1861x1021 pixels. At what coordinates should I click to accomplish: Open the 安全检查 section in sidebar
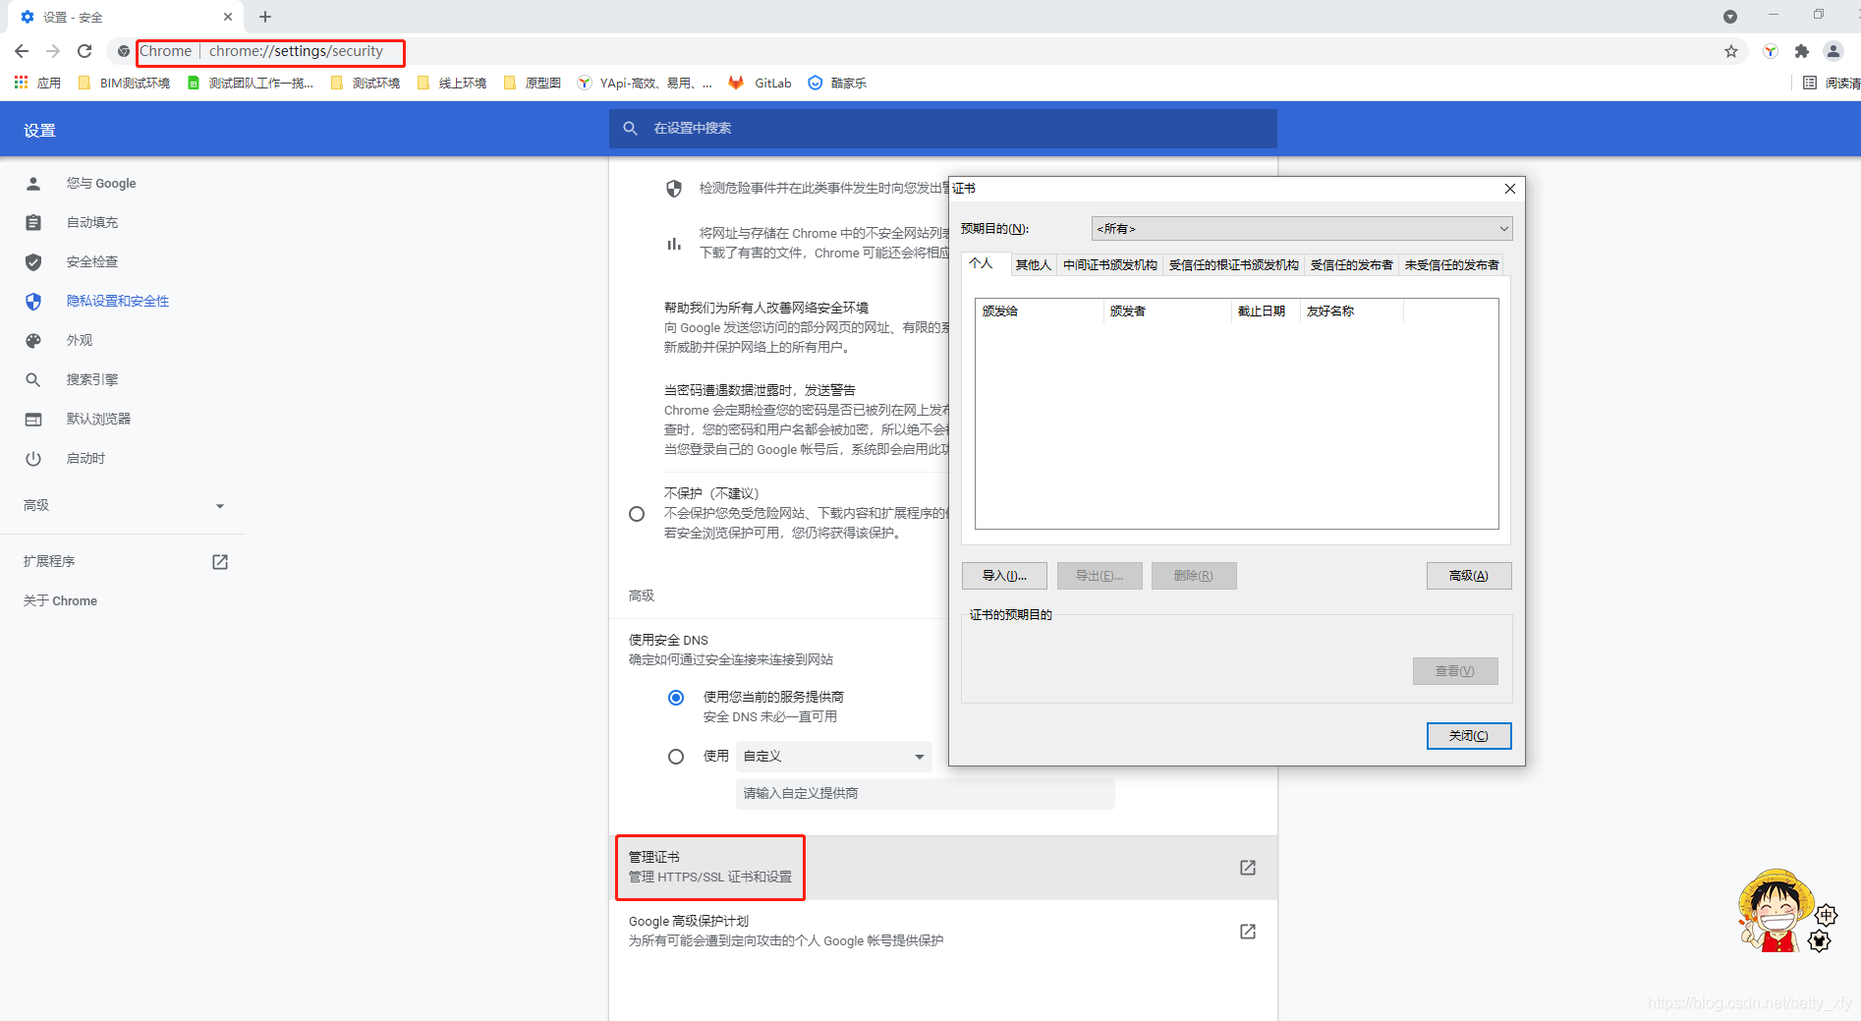pyautogui.click(x=92, y=261)
